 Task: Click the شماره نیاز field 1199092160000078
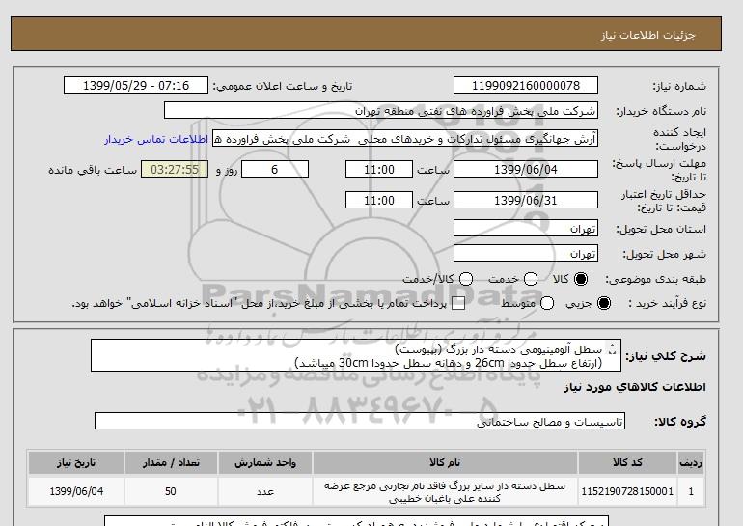pyautogui.click(x=526, y=85)
